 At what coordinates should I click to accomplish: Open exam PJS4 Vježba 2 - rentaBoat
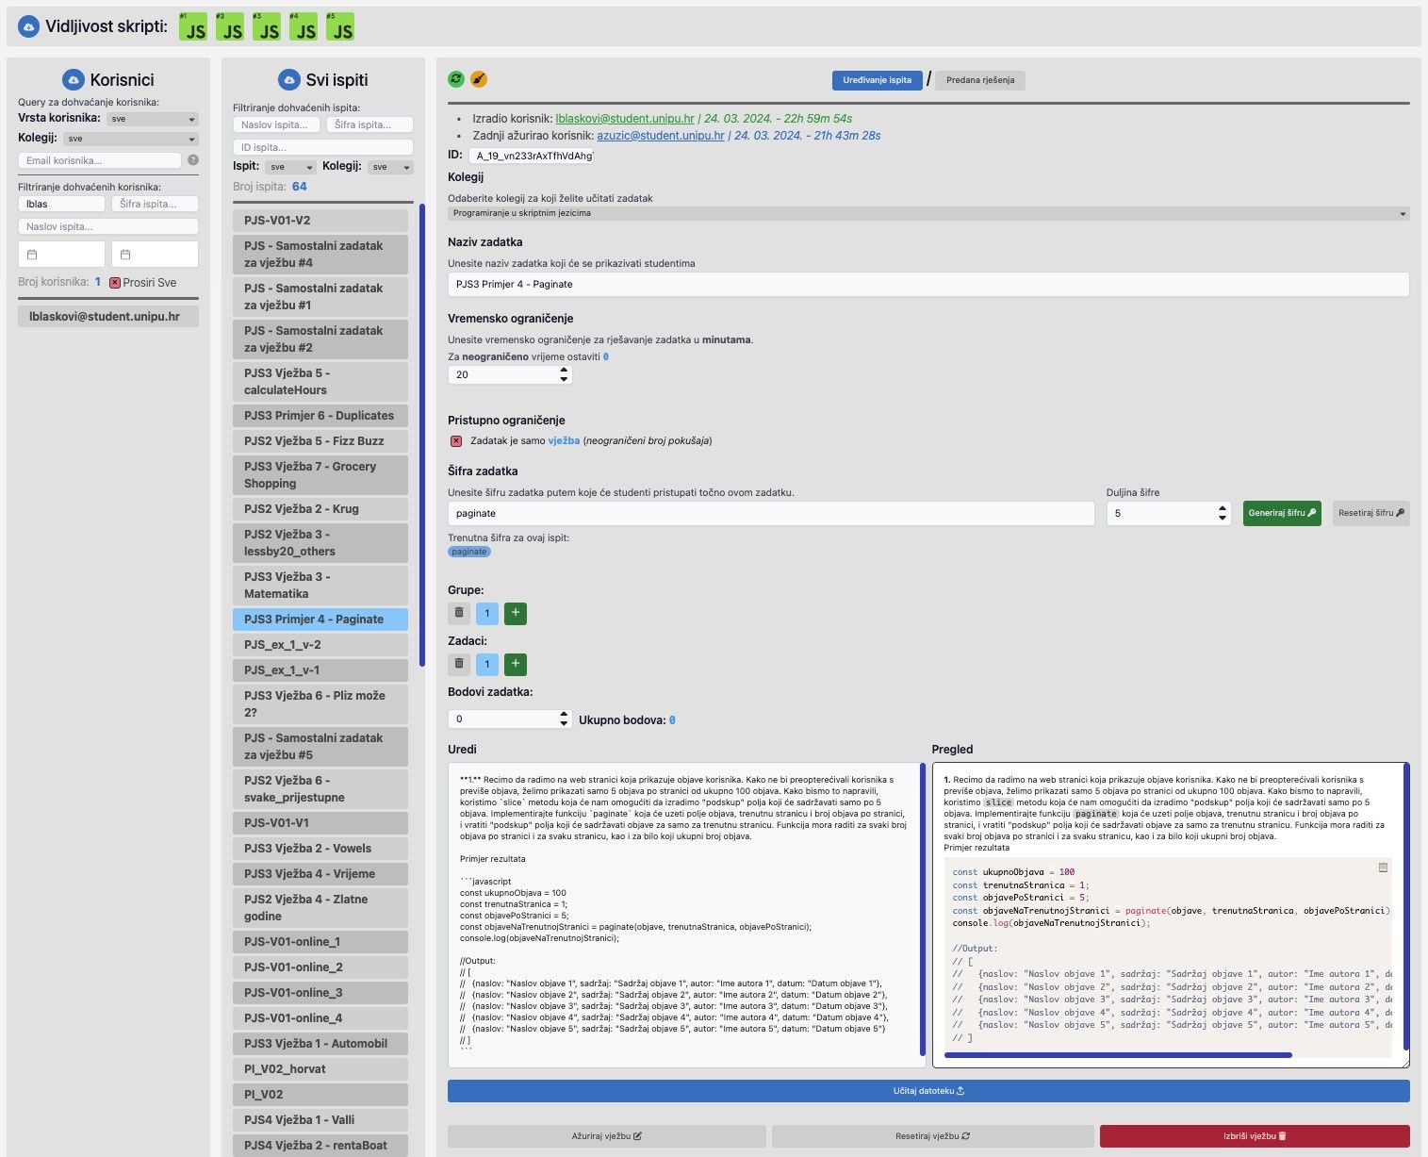320,1146
